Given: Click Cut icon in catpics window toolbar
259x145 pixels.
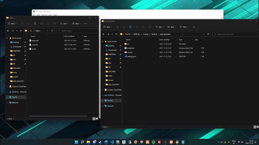Looking at the screenshot, I should pos(22,24).
